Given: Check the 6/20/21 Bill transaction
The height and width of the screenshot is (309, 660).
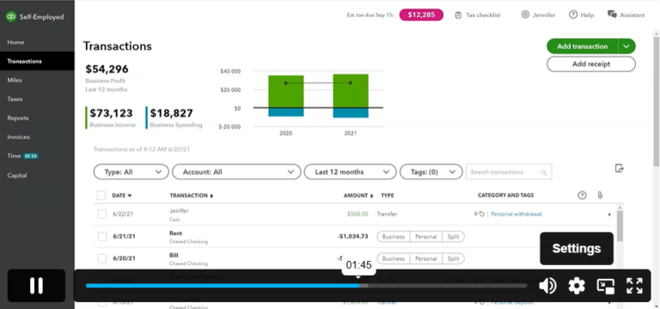Looking at the screenshot, I should pos(102,258).
